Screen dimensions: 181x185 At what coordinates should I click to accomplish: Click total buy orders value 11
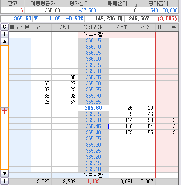pyautogui.click(x=173, y=181)
